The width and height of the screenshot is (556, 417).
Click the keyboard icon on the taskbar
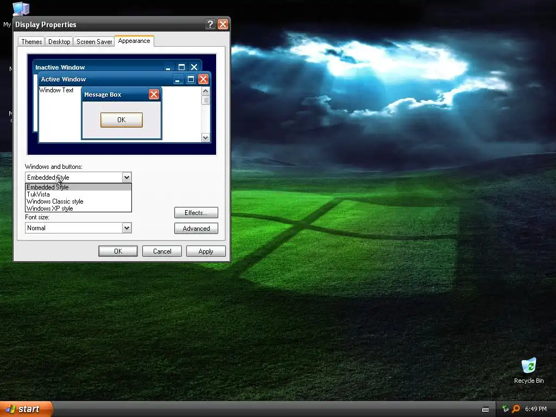point(485,409)
